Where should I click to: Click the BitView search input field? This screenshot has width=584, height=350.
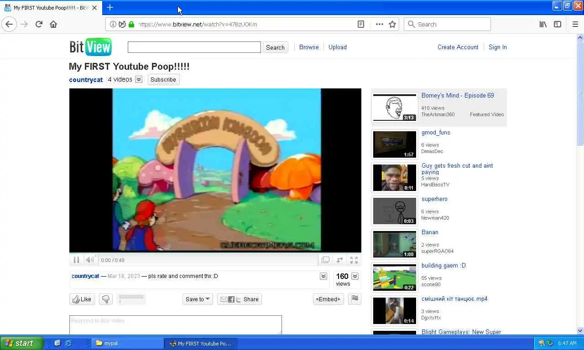[194, 47]
